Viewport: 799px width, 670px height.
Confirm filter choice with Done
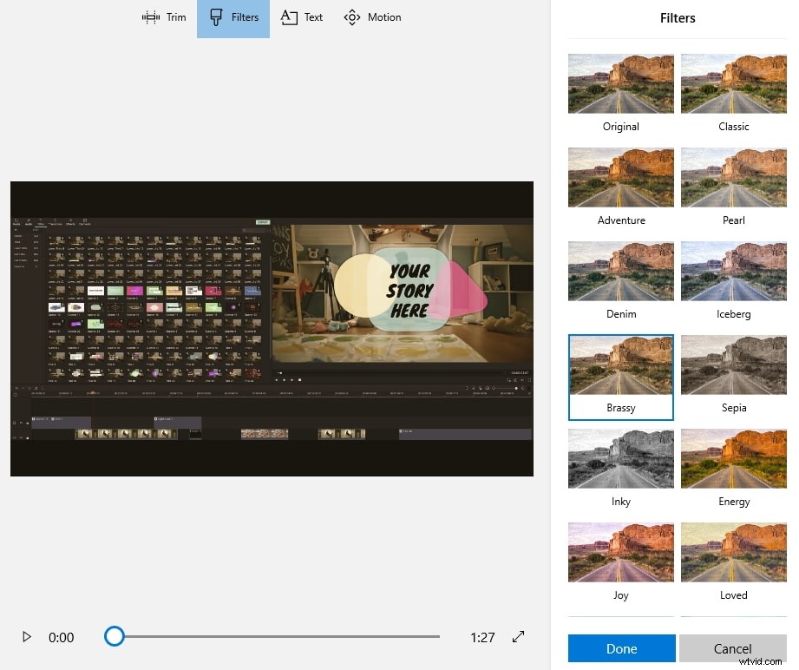[620, 648]
